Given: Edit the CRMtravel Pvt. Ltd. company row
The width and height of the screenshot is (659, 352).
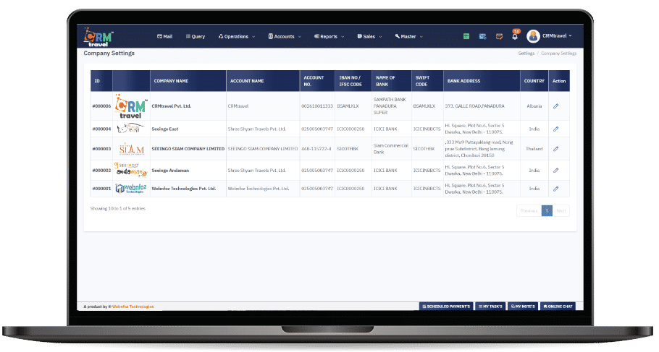Looking at the screenshot, I should coord(555,106).
